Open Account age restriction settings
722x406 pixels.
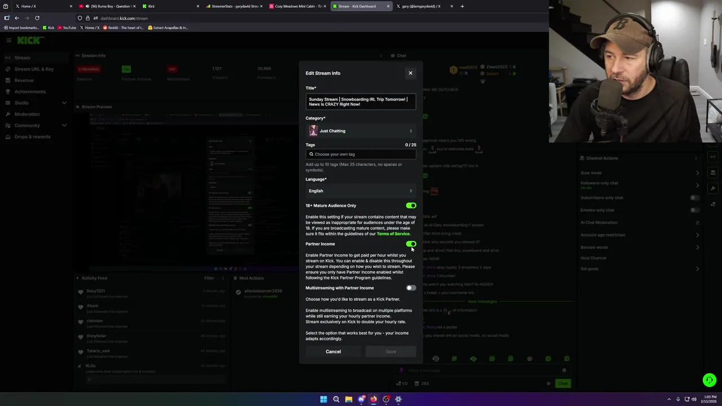(640, 235)
